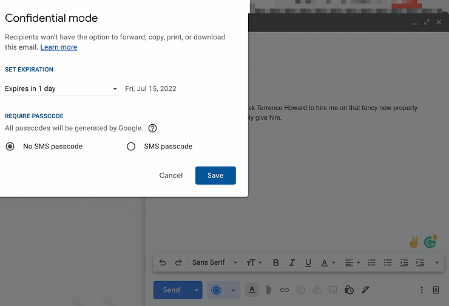Click the insert photo icon
This screenshot has height=306, width=449.
coord(333,290)
